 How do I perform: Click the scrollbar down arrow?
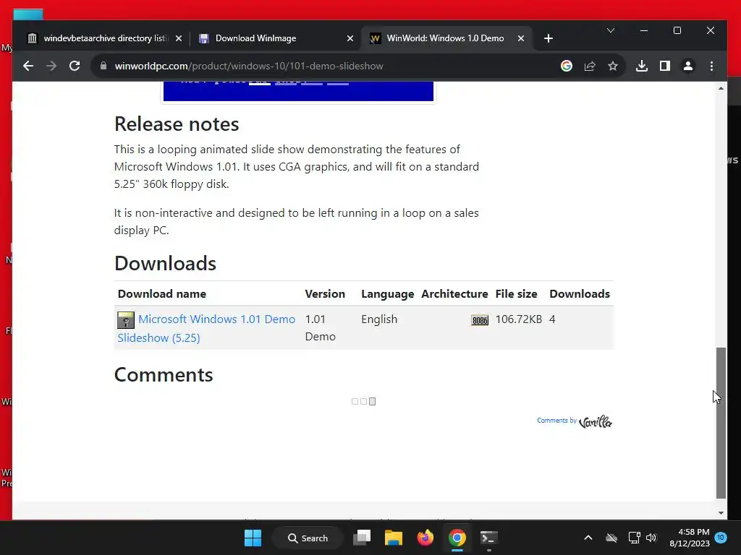pos(721,513)
